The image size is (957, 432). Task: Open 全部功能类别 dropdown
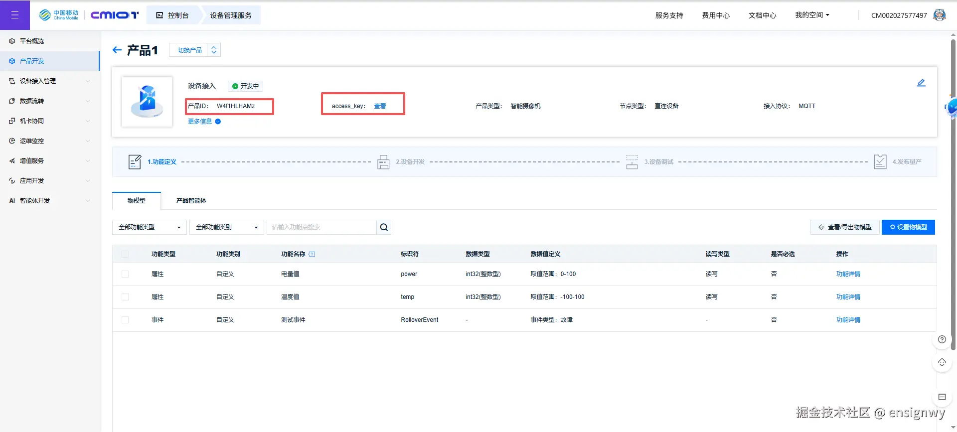point(227,227)
